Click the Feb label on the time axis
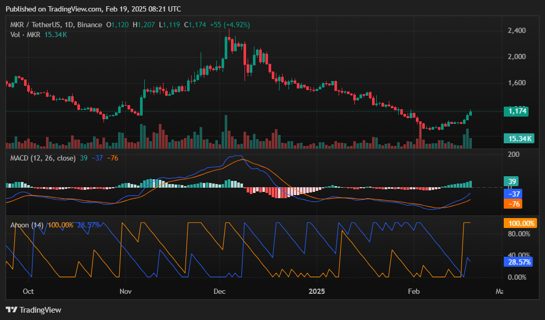This screenshot has height=320, width=545. 414,291
